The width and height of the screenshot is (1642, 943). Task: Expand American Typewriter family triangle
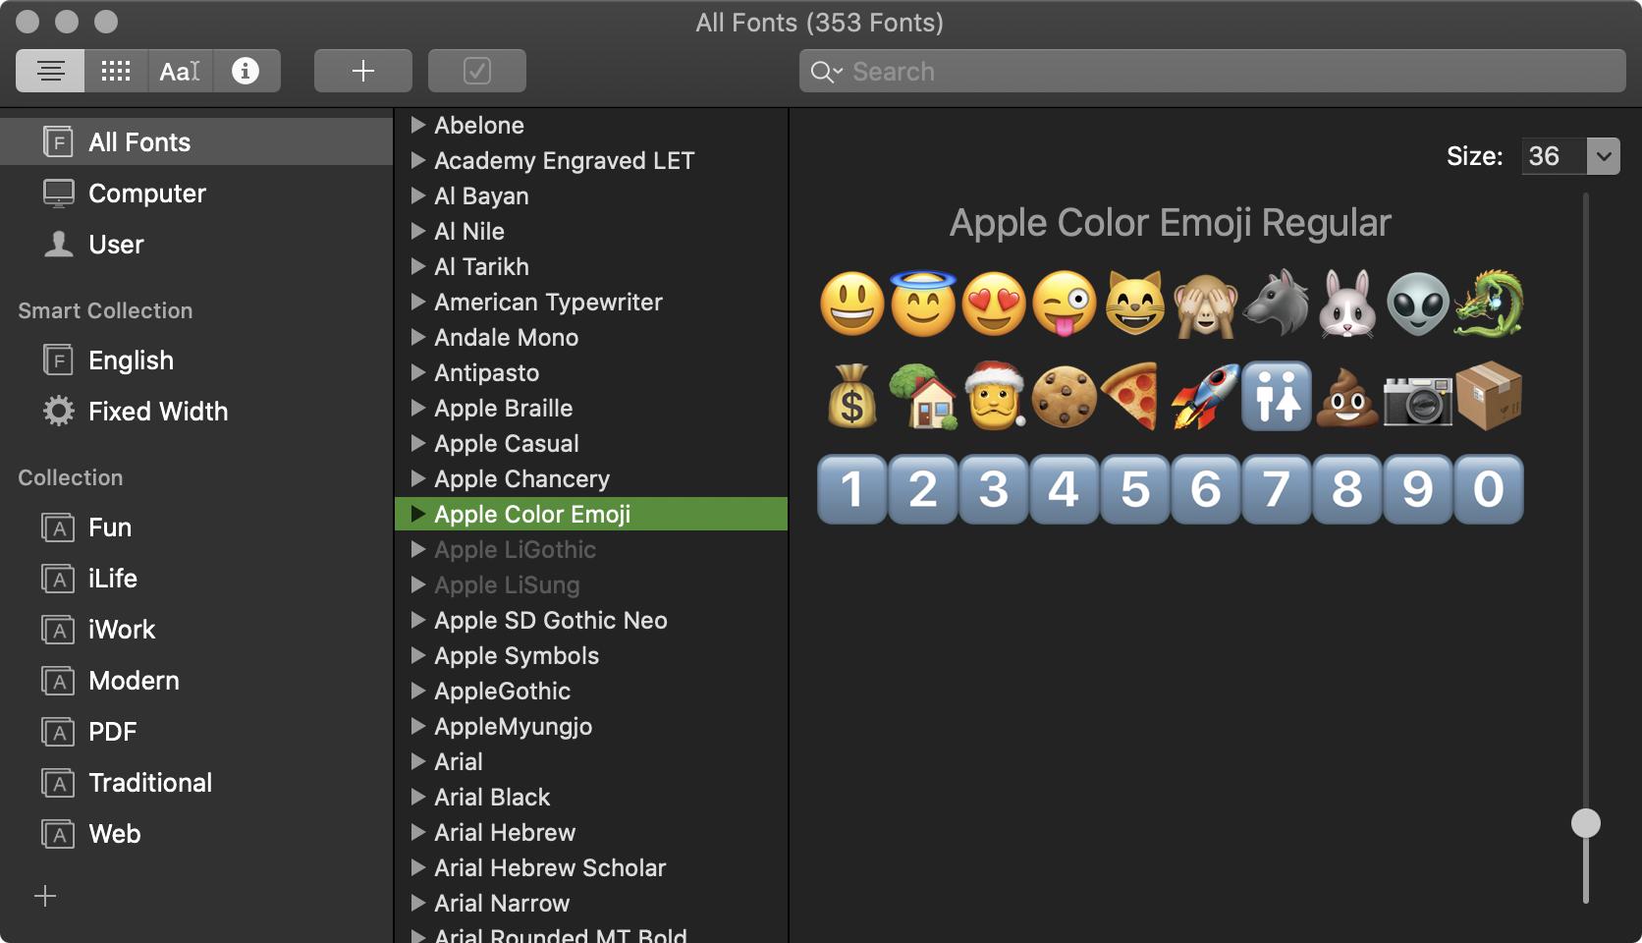pyautogui.click(x=418, y=302)
